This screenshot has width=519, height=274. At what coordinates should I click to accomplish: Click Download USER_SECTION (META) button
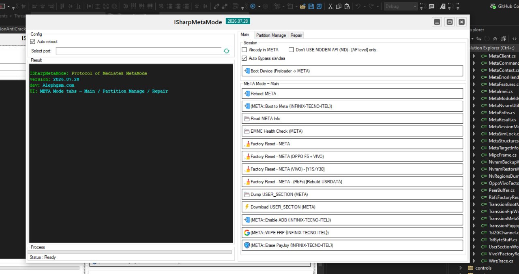[352, 207]
